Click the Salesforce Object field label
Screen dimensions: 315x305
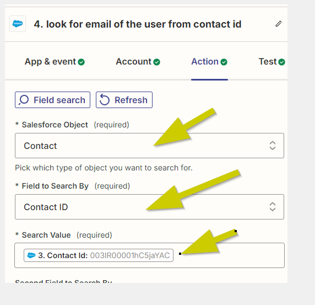tap(55, 125)
